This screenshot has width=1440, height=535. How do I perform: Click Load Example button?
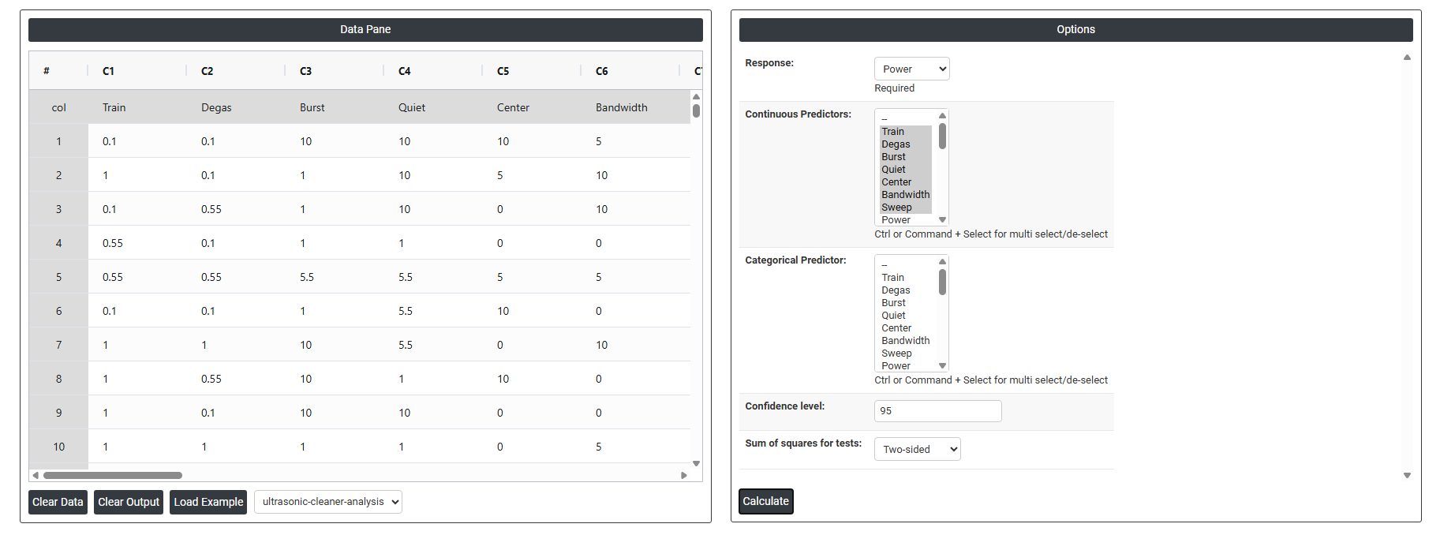click(x=208, y=502)
